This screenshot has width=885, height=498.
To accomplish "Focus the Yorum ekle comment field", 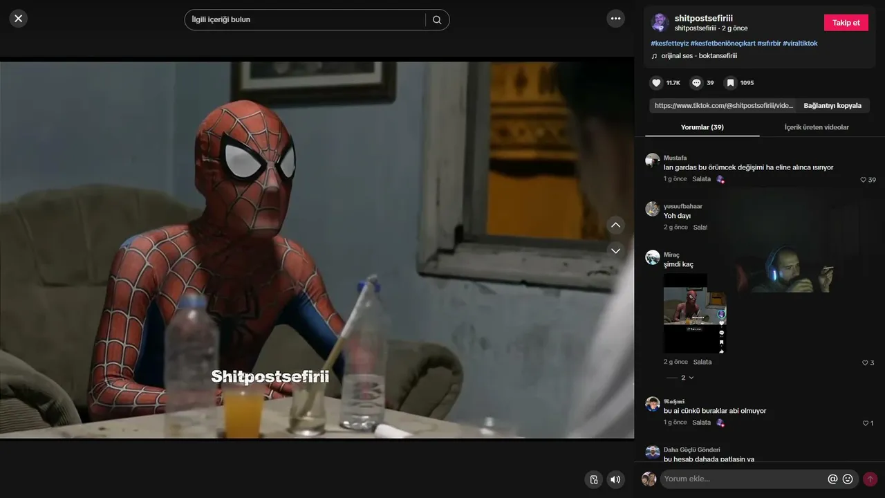I will click(743, 479).
